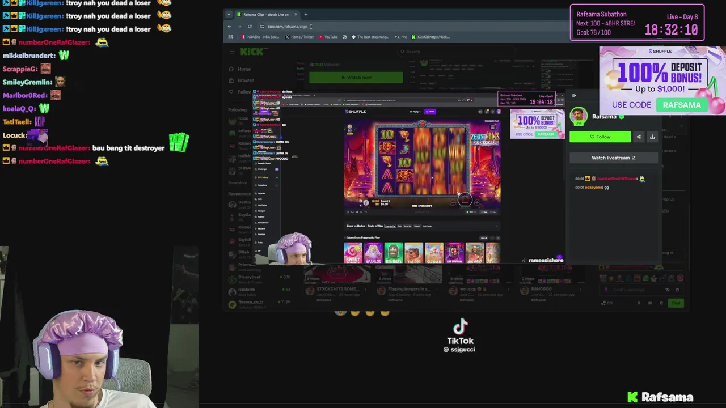Open the browser apps grid bookmark
726x408 pixels.
click(230, 37)
